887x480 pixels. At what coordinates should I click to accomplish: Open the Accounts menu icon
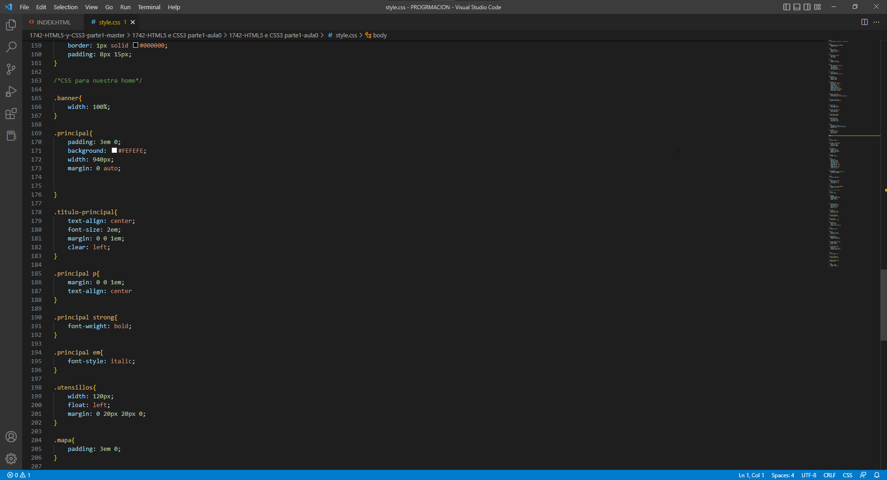[x=11, y=437]
